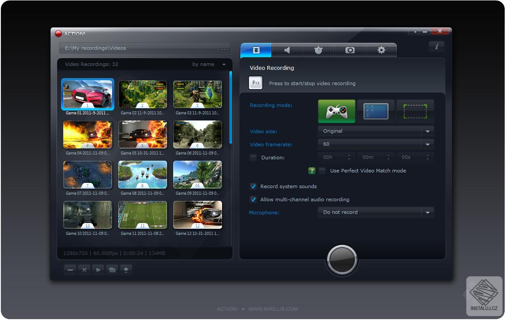Screen dimensions: 506x320
Task: Click the recordings folder path field
Action: (138, 48)
